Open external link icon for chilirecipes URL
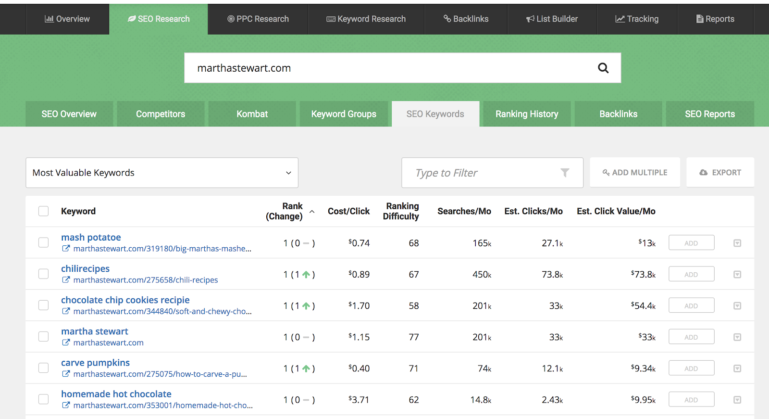The width and height of the screenshot is (769, 419). (x=66, y=280)
